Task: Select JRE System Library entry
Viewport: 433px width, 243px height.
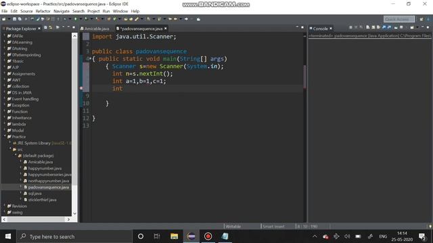Action: [41, 143]
